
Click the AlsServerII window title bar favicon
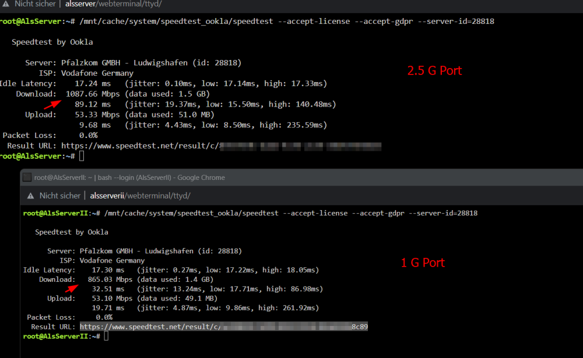point(27,177)
